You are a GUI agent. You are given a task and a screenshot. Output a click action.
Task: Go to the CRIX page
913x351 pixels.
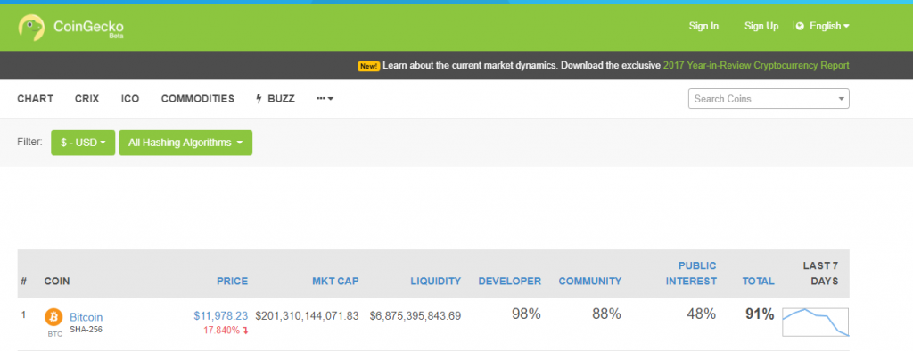[86, 98]
